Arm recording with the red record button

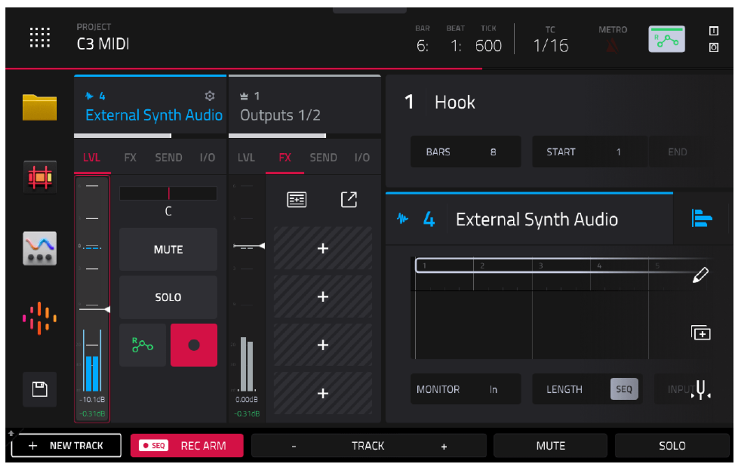tap(194, 345)
